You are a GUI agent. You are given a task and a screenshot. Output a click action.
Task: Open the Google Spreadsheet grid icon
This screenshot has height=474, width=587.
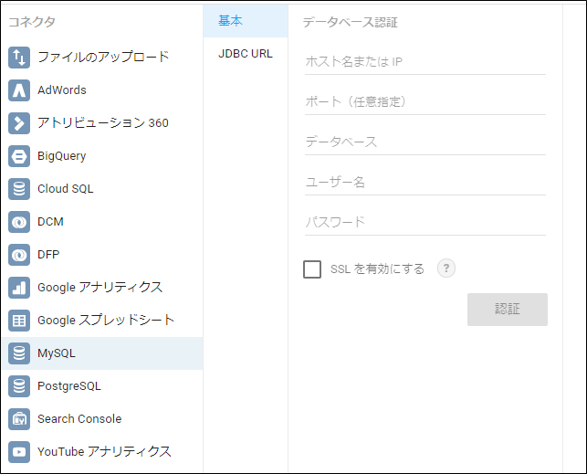19,321
